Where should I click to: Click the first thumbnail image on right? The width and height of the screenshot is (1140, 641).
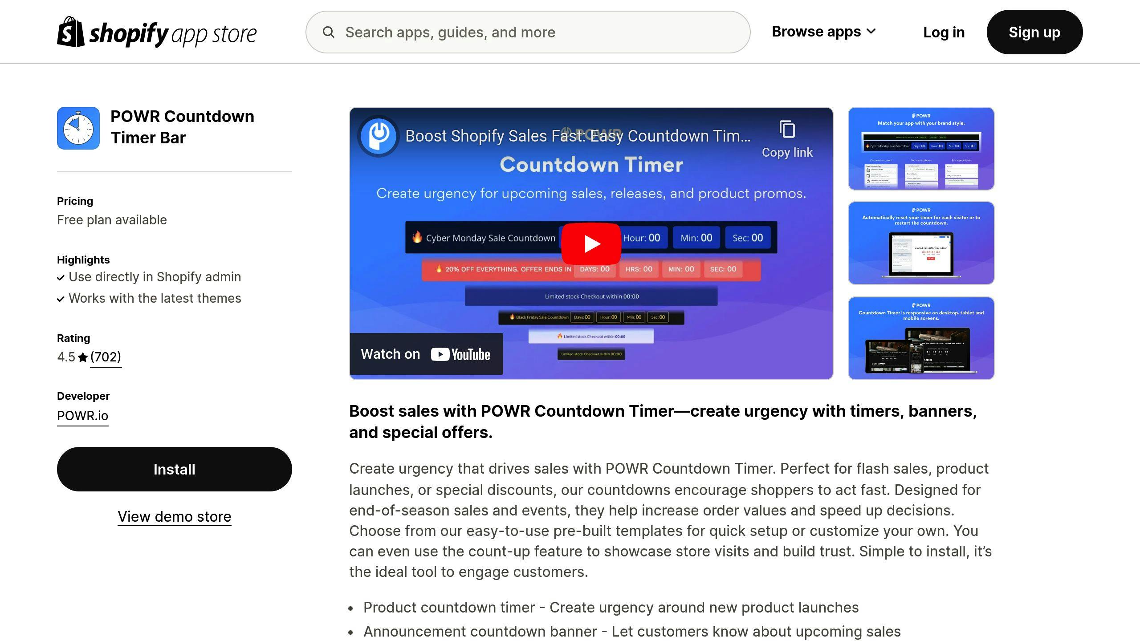tap(921, 149)
